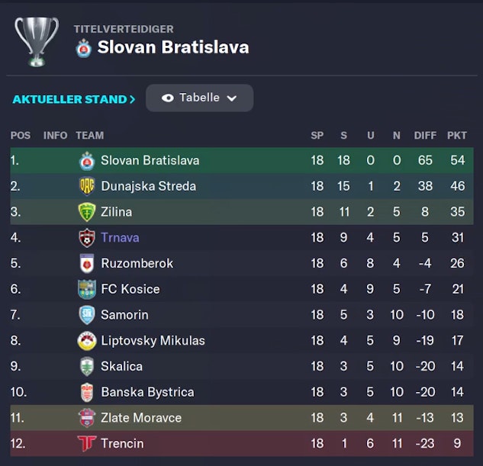Image resolution: width=483 pixels, height=466 pixels.
Task: Click the Slovan Bratislava crest in the header
Action: (x=84, y=48)
